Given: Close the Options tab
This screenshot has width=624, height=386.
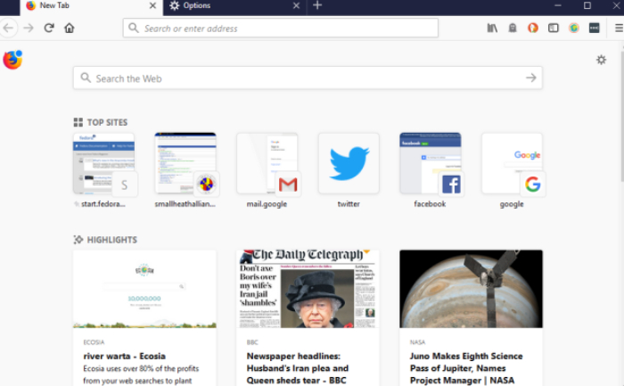Looking at the screenshot, I should tap(296, 5).
